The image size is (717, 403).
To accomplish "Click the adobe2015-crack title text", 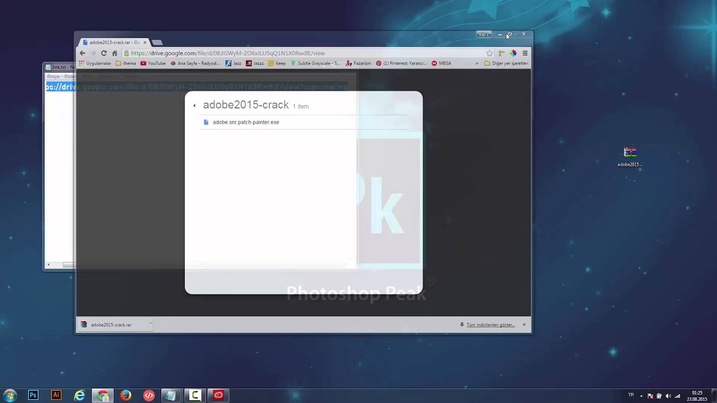I will pyautogui.click(x=246, y=105).
